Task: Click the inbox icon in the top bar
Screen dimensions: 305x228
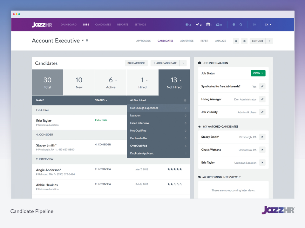Action: click(x=218, y=24)
